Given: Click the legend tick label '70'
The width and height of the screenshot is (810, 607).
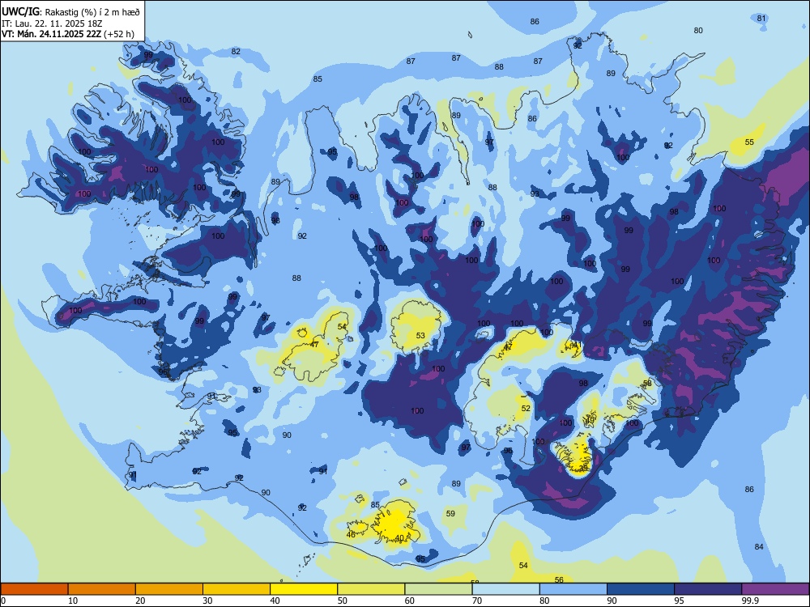Looking at the screenshot, I should [x=477, y=601].
